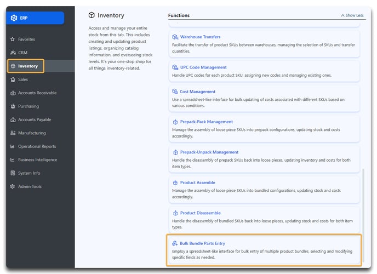Open Accounts Receivable in the sidebar
This screenshot has width=377, height=274.
tap(37, 93)
